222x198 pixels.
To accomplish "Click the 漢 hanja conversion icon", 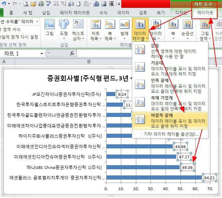I will pyautogui.click(x=111, y=4).
